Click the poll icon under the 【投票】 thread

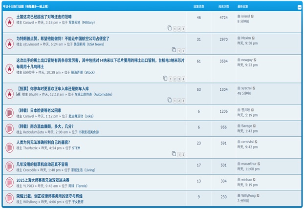(19, 94)
